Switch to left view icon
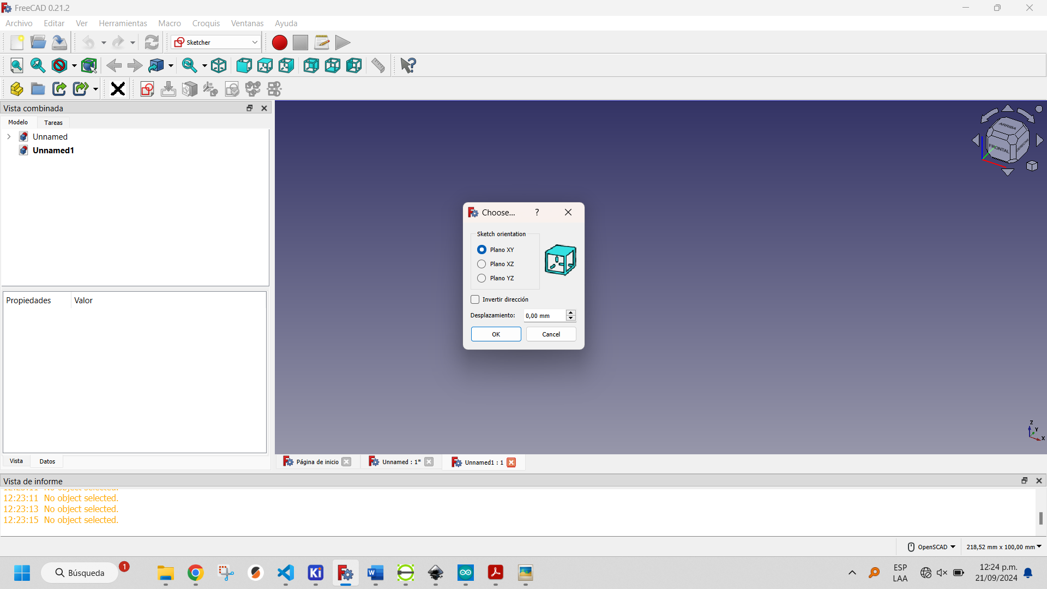 (354, 66)
